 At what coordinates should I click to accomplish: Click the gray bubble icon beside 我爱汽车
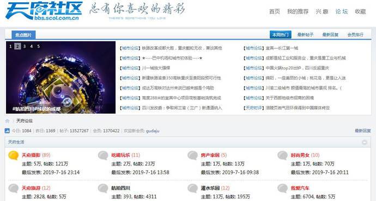coord(283,189)
